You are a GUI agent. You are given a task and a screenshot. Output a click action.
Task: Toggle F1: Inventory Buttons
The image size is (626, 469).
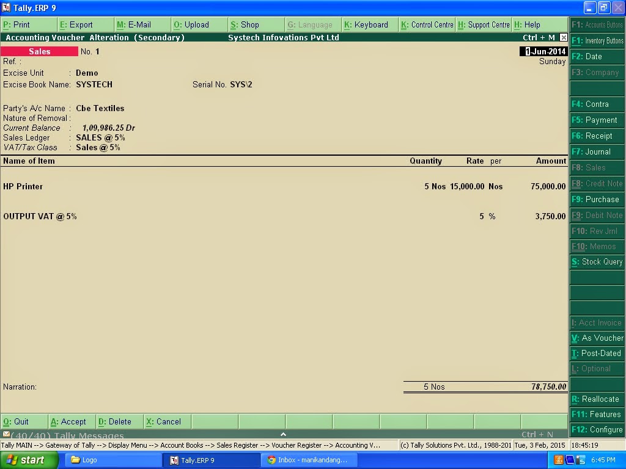coord(597,41)
